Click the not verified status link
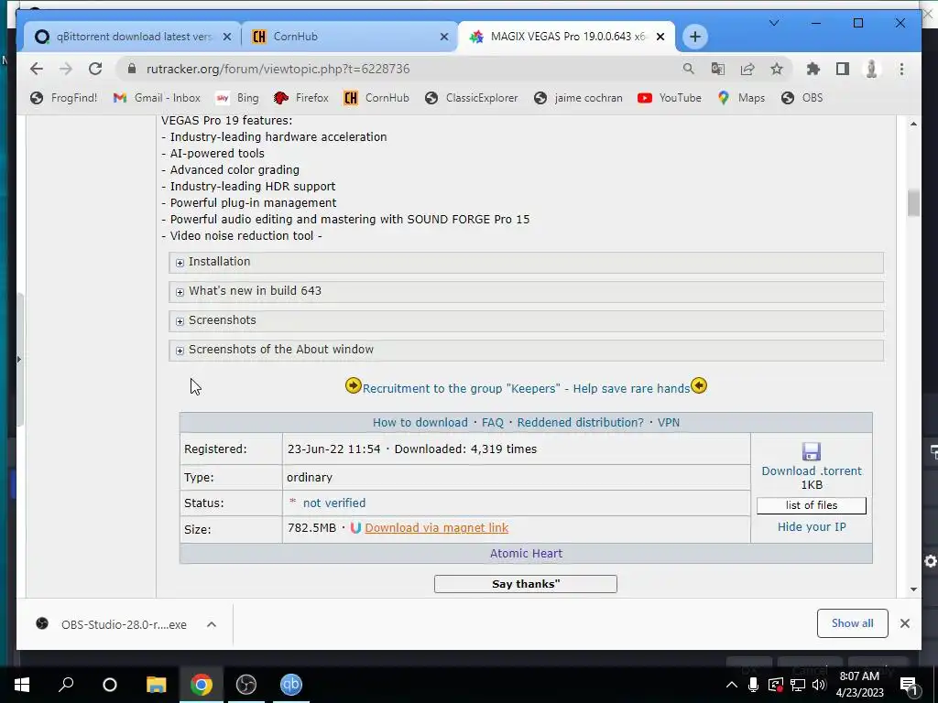Screen dimensions: 938x703 click(333, 503)
